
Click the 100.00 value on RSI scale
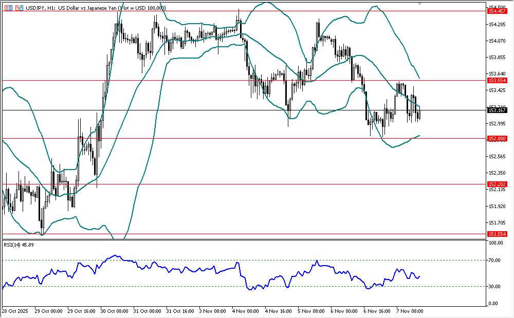[x=497, y=243]
